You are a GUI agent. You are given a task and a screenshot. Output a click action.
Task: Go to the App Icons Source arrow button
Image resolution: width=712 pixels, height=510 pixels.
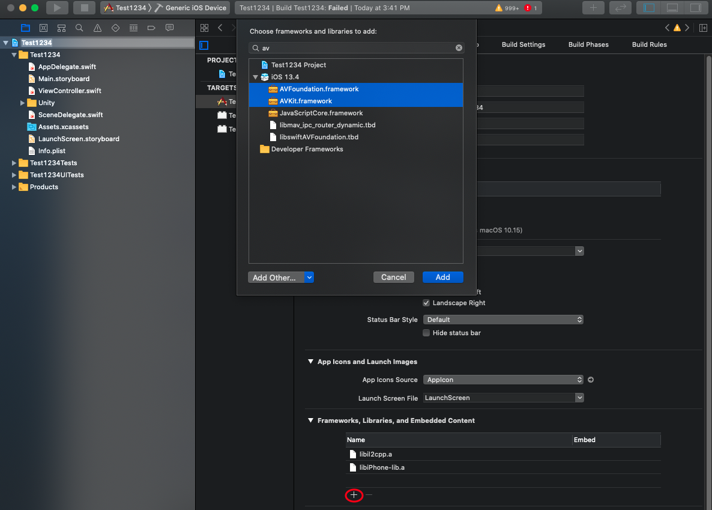click(x=591, y=380)
